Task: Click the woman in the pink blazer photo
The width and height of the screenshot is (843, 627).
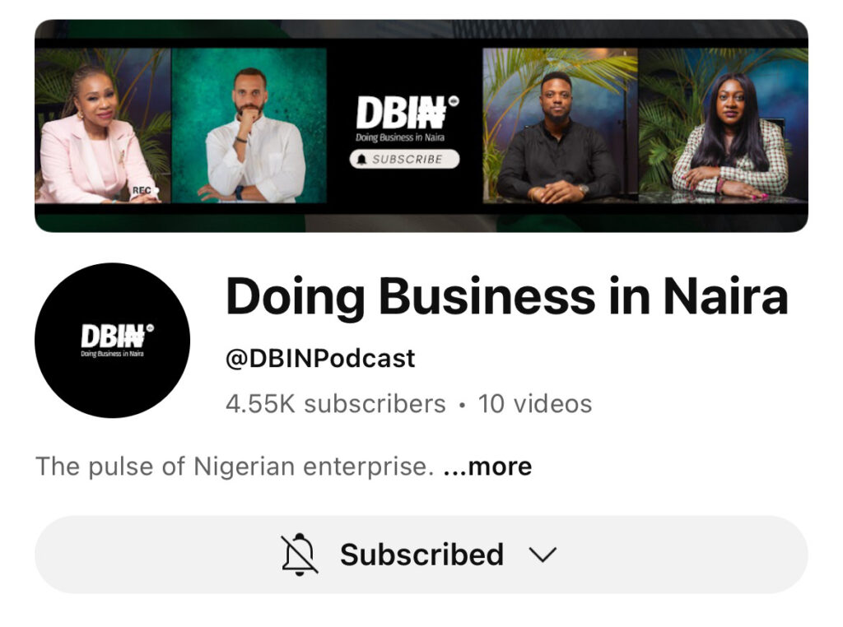Action: pyautogui.click(x=103, y=126)
